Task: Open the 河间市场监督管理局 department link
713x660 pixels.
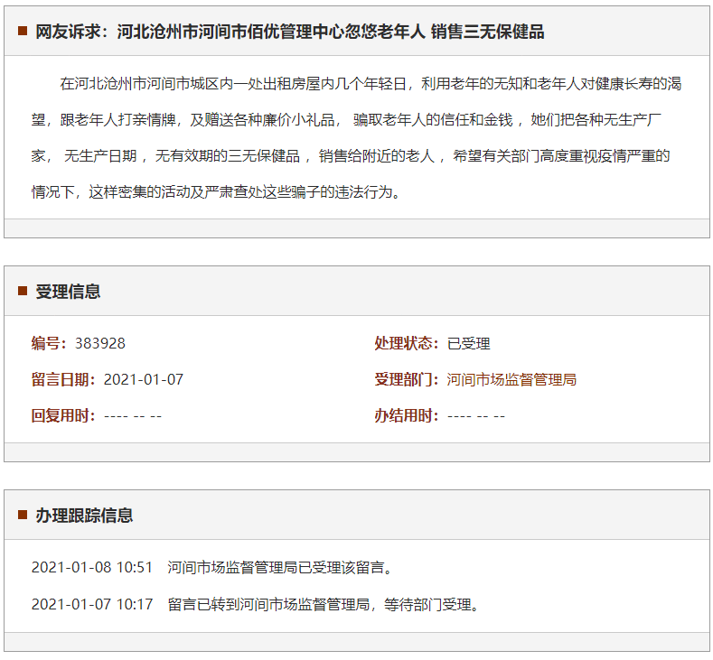Action: click(511, 379)
